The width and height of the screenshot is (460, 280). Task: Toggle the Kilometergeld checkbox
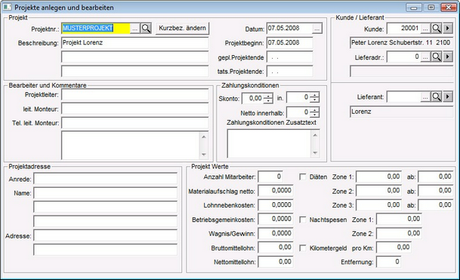pos(303,248)
